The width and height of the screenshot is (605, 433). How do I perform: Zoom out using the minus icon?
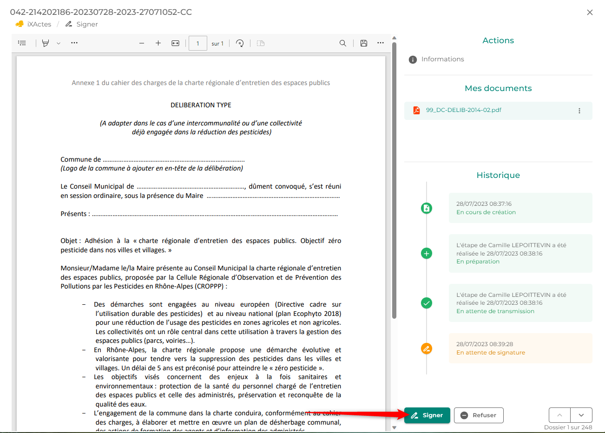pos(142,43)
